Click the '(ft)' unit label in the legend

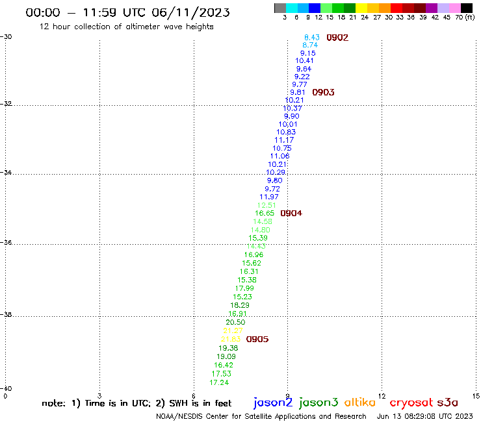[x=470, y=17]
